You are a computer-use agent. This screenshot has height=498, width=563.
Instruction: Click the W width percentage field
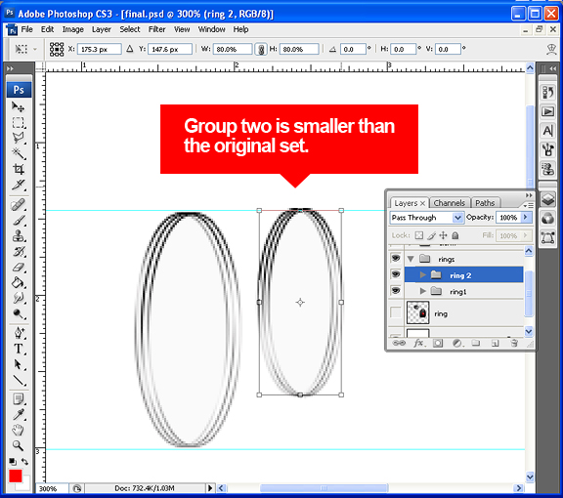click(233, 49)
